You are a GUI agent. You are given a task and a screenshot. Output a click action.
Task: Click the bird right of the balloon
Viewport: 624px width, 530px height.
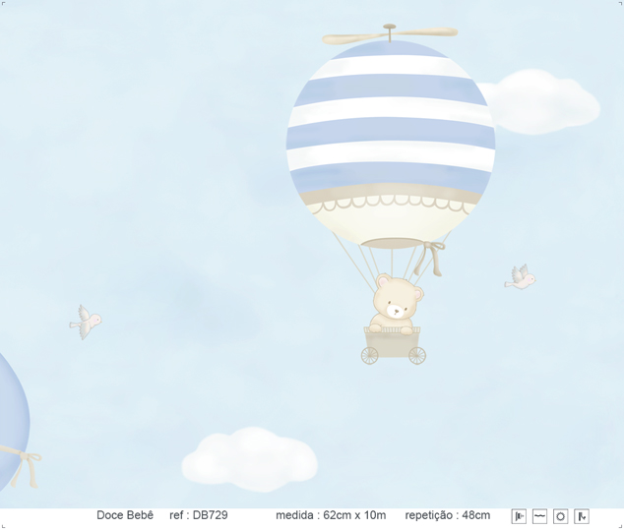[x=520, y=278]
